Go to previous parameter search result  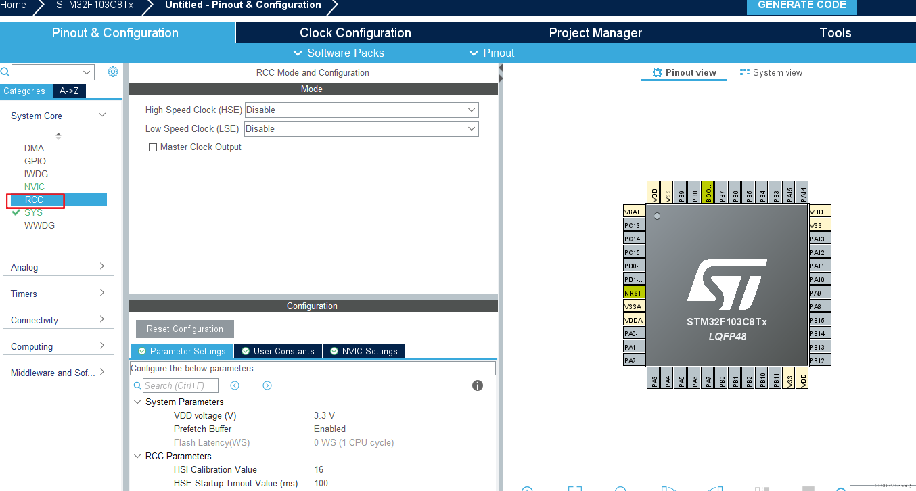235,386
